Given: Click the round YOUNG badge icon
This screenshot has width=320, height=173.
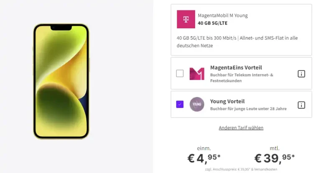Looking at the screenshot, I should (x=197, y=104).
